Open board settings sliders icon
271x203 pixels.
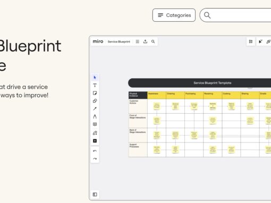(x=251, y=41)
